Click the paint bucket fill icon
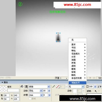The image size is (102, 102). tap(22, 86)
